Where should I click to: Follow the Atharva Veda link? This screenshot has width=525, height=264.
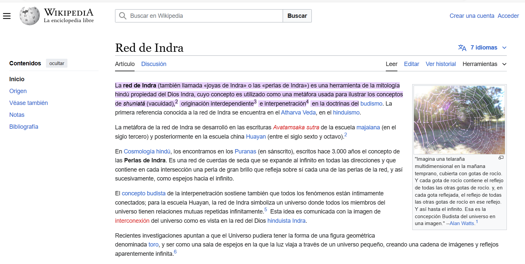coord(298,113)
